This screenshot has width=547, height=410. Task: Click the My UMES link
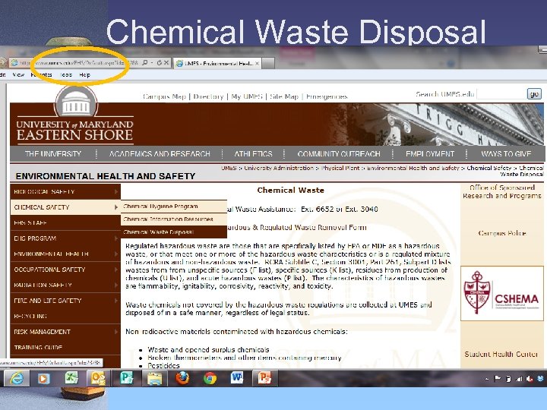247,96
